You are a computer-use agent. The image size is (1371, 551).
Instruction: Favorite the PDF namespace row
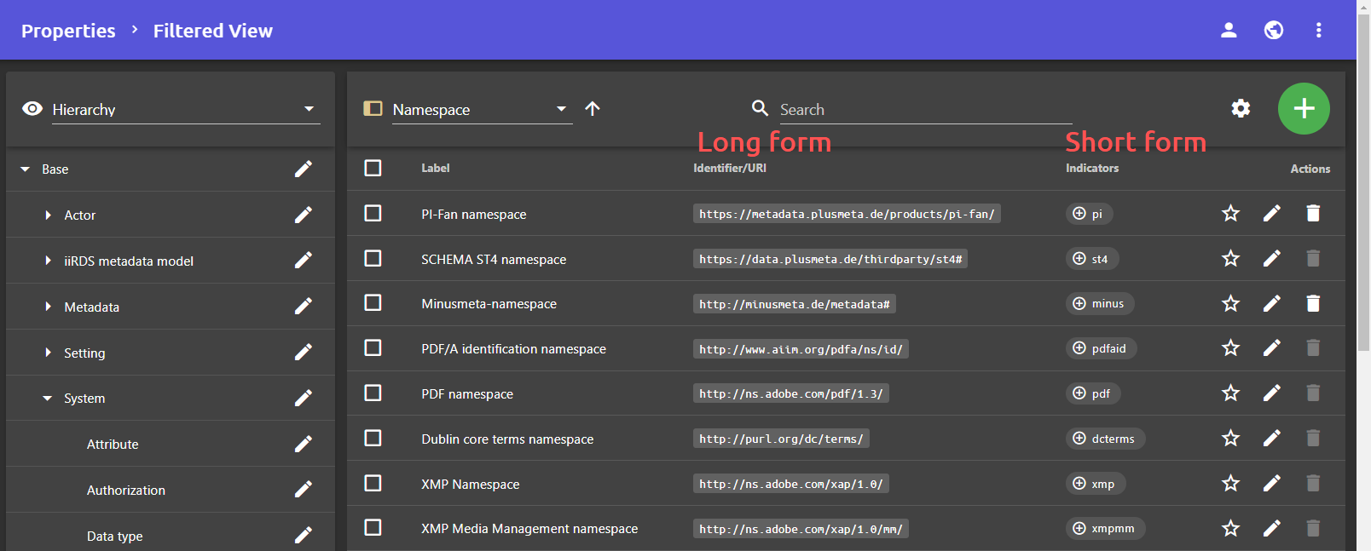coord(1230,393)
